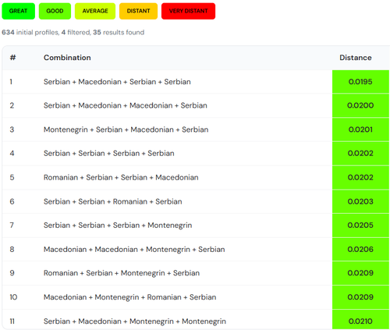Select Macedonian + Macedonian + Montenegrin + Serbian row

(x=196, y=249)
